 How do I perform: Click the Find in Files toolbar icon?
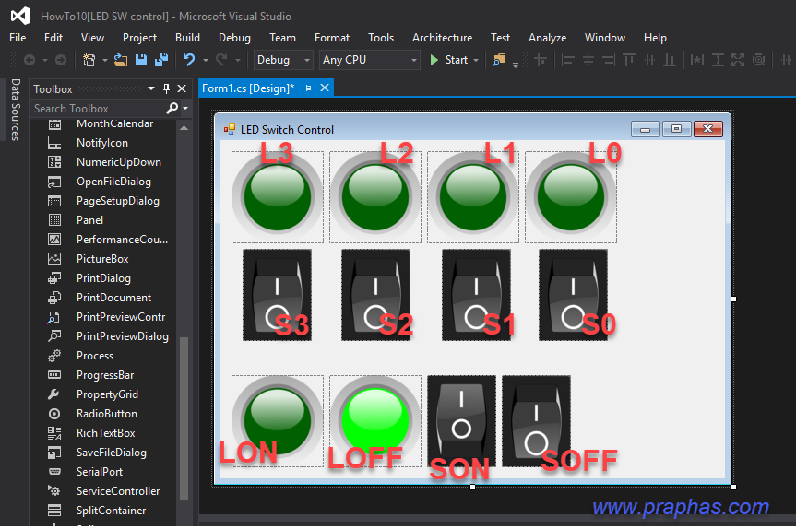click(499, 60)
